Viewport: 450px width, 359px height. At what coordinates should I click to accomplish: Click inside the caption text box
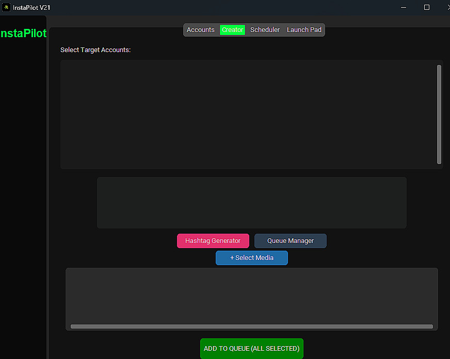pyautogui.click(x=252, y=203)
